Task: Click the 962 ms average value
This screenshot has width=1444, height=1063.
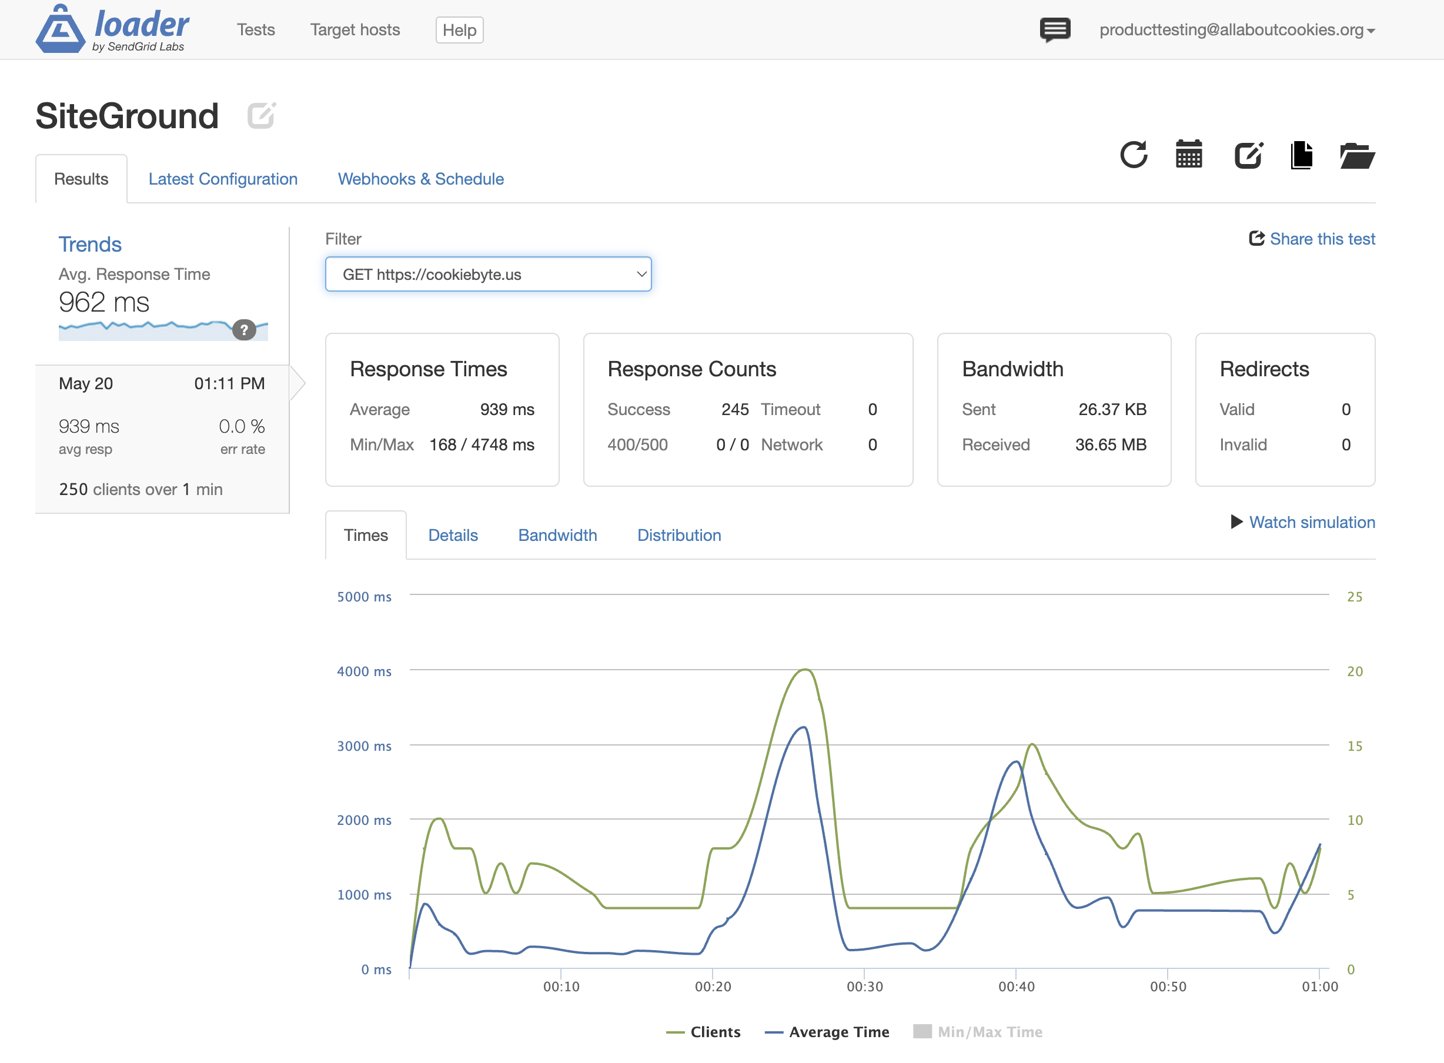Action: coord(103,302)
